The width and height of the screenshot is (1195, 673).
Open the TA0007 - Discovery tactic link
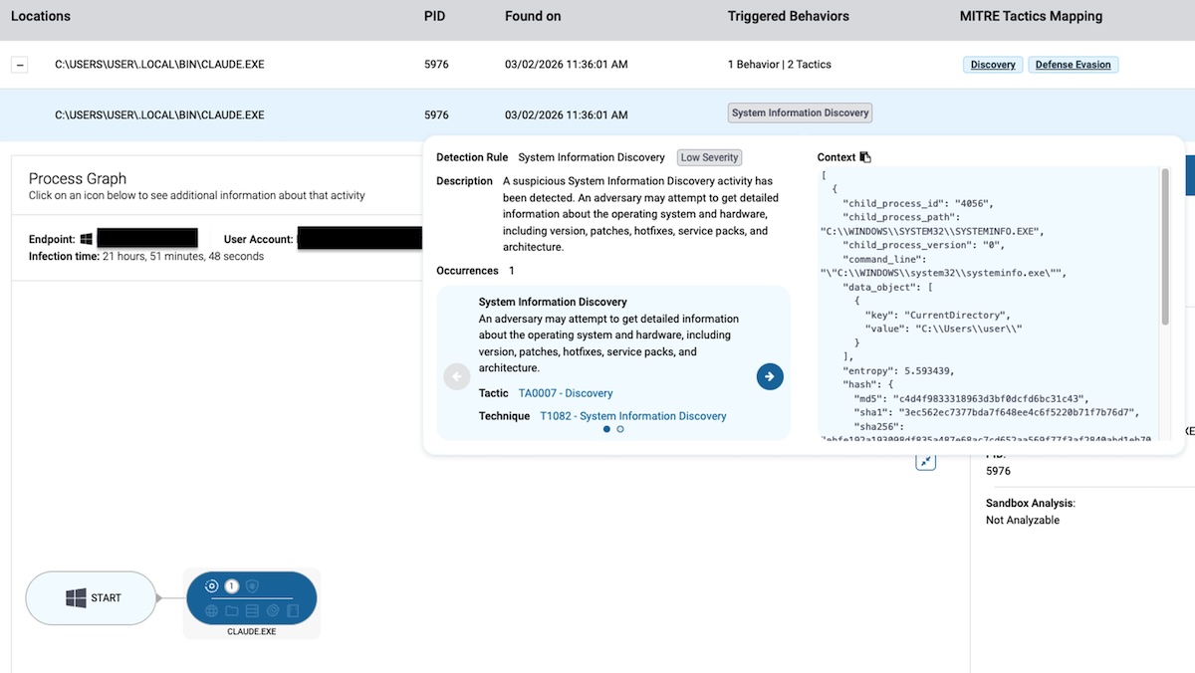click(x=565, y=393)
